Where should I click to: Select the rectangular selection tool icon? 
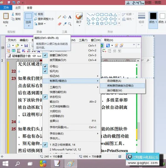(x=28, y=16)
